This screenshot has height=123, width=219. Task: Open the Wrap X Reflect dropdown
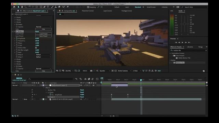[43, 55]
